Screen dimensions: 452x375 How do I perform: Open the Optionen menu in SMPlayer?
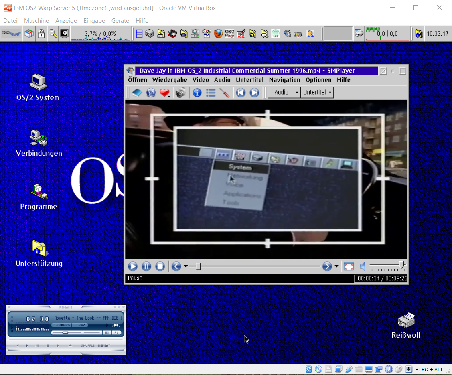coord(318,80)
